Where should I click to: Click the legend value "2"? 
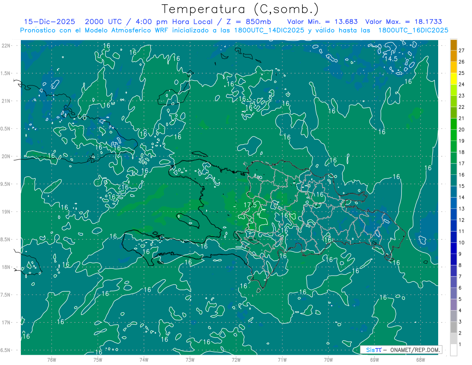(460, 333)
